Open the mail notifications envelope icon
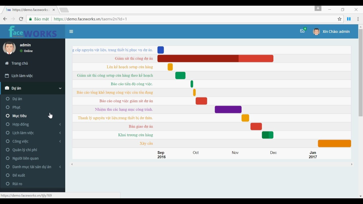The image size is (363, 204). (302, 31)
